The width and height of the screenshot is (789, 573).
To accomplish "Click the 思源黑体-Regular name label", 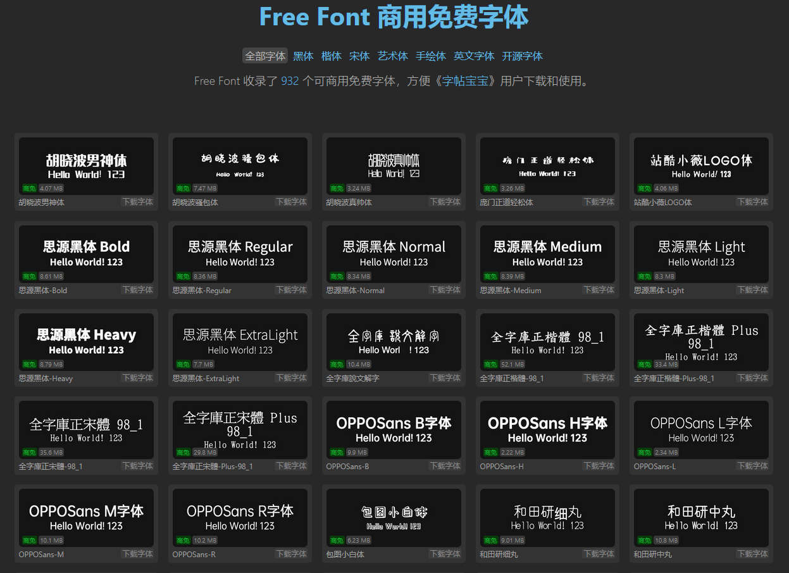I will [202, 291].
